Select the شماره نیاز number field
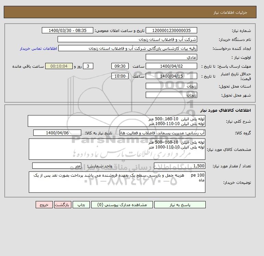This screenshot has width=264, height=256. click(171, 30)
